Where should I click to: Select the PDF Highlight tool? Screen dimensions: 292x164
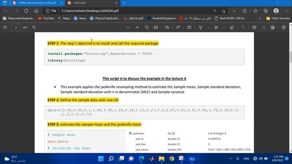pyautogui.click(x=216, y=27)
